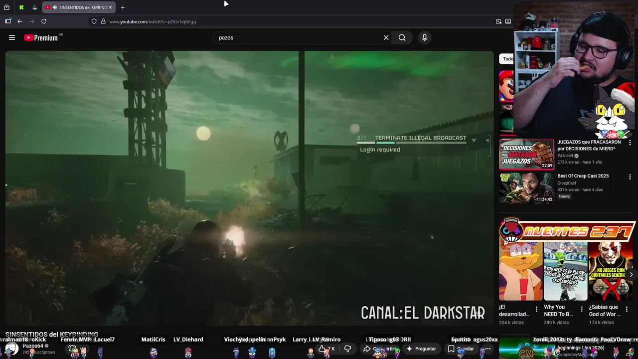Go back with the browser back arrow
This screenshot has height=359, width=638.
20,21
